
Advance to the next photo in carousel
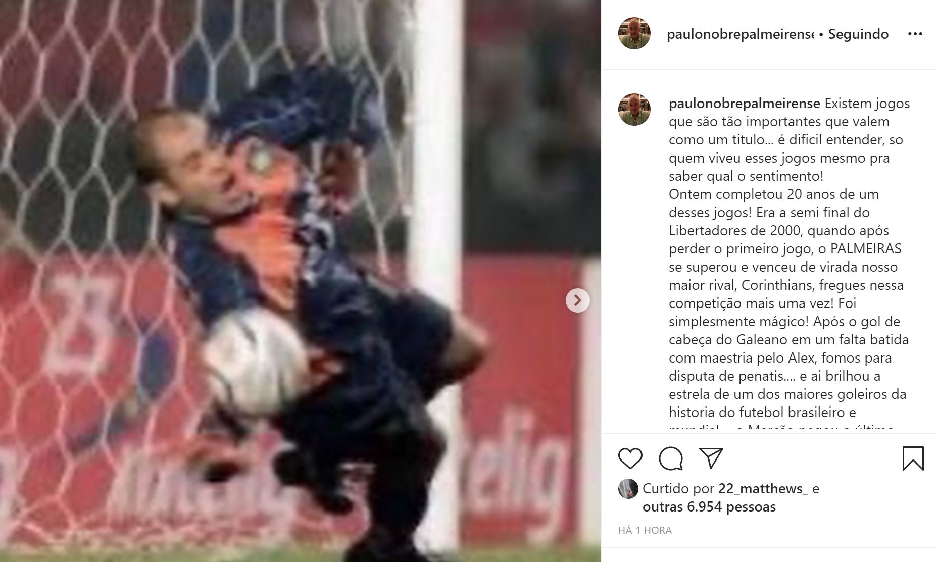point(577,300)
